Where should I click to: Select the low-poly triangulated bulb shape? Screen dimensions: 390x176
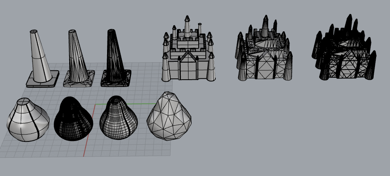169,116
